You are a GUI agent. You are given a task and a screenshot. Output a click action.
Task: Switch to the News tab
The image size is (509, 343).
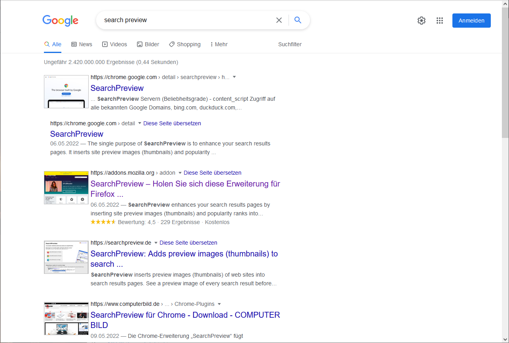tap(82, 44)
